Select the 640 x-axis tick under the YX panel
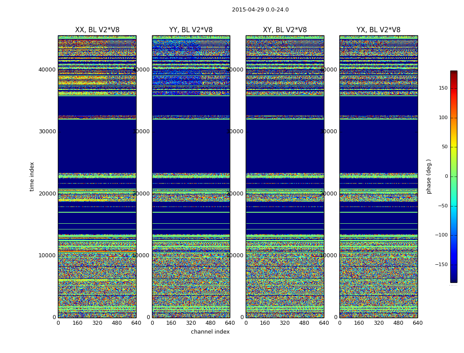This screenshot has height=353, width=464. pos(418,323)
